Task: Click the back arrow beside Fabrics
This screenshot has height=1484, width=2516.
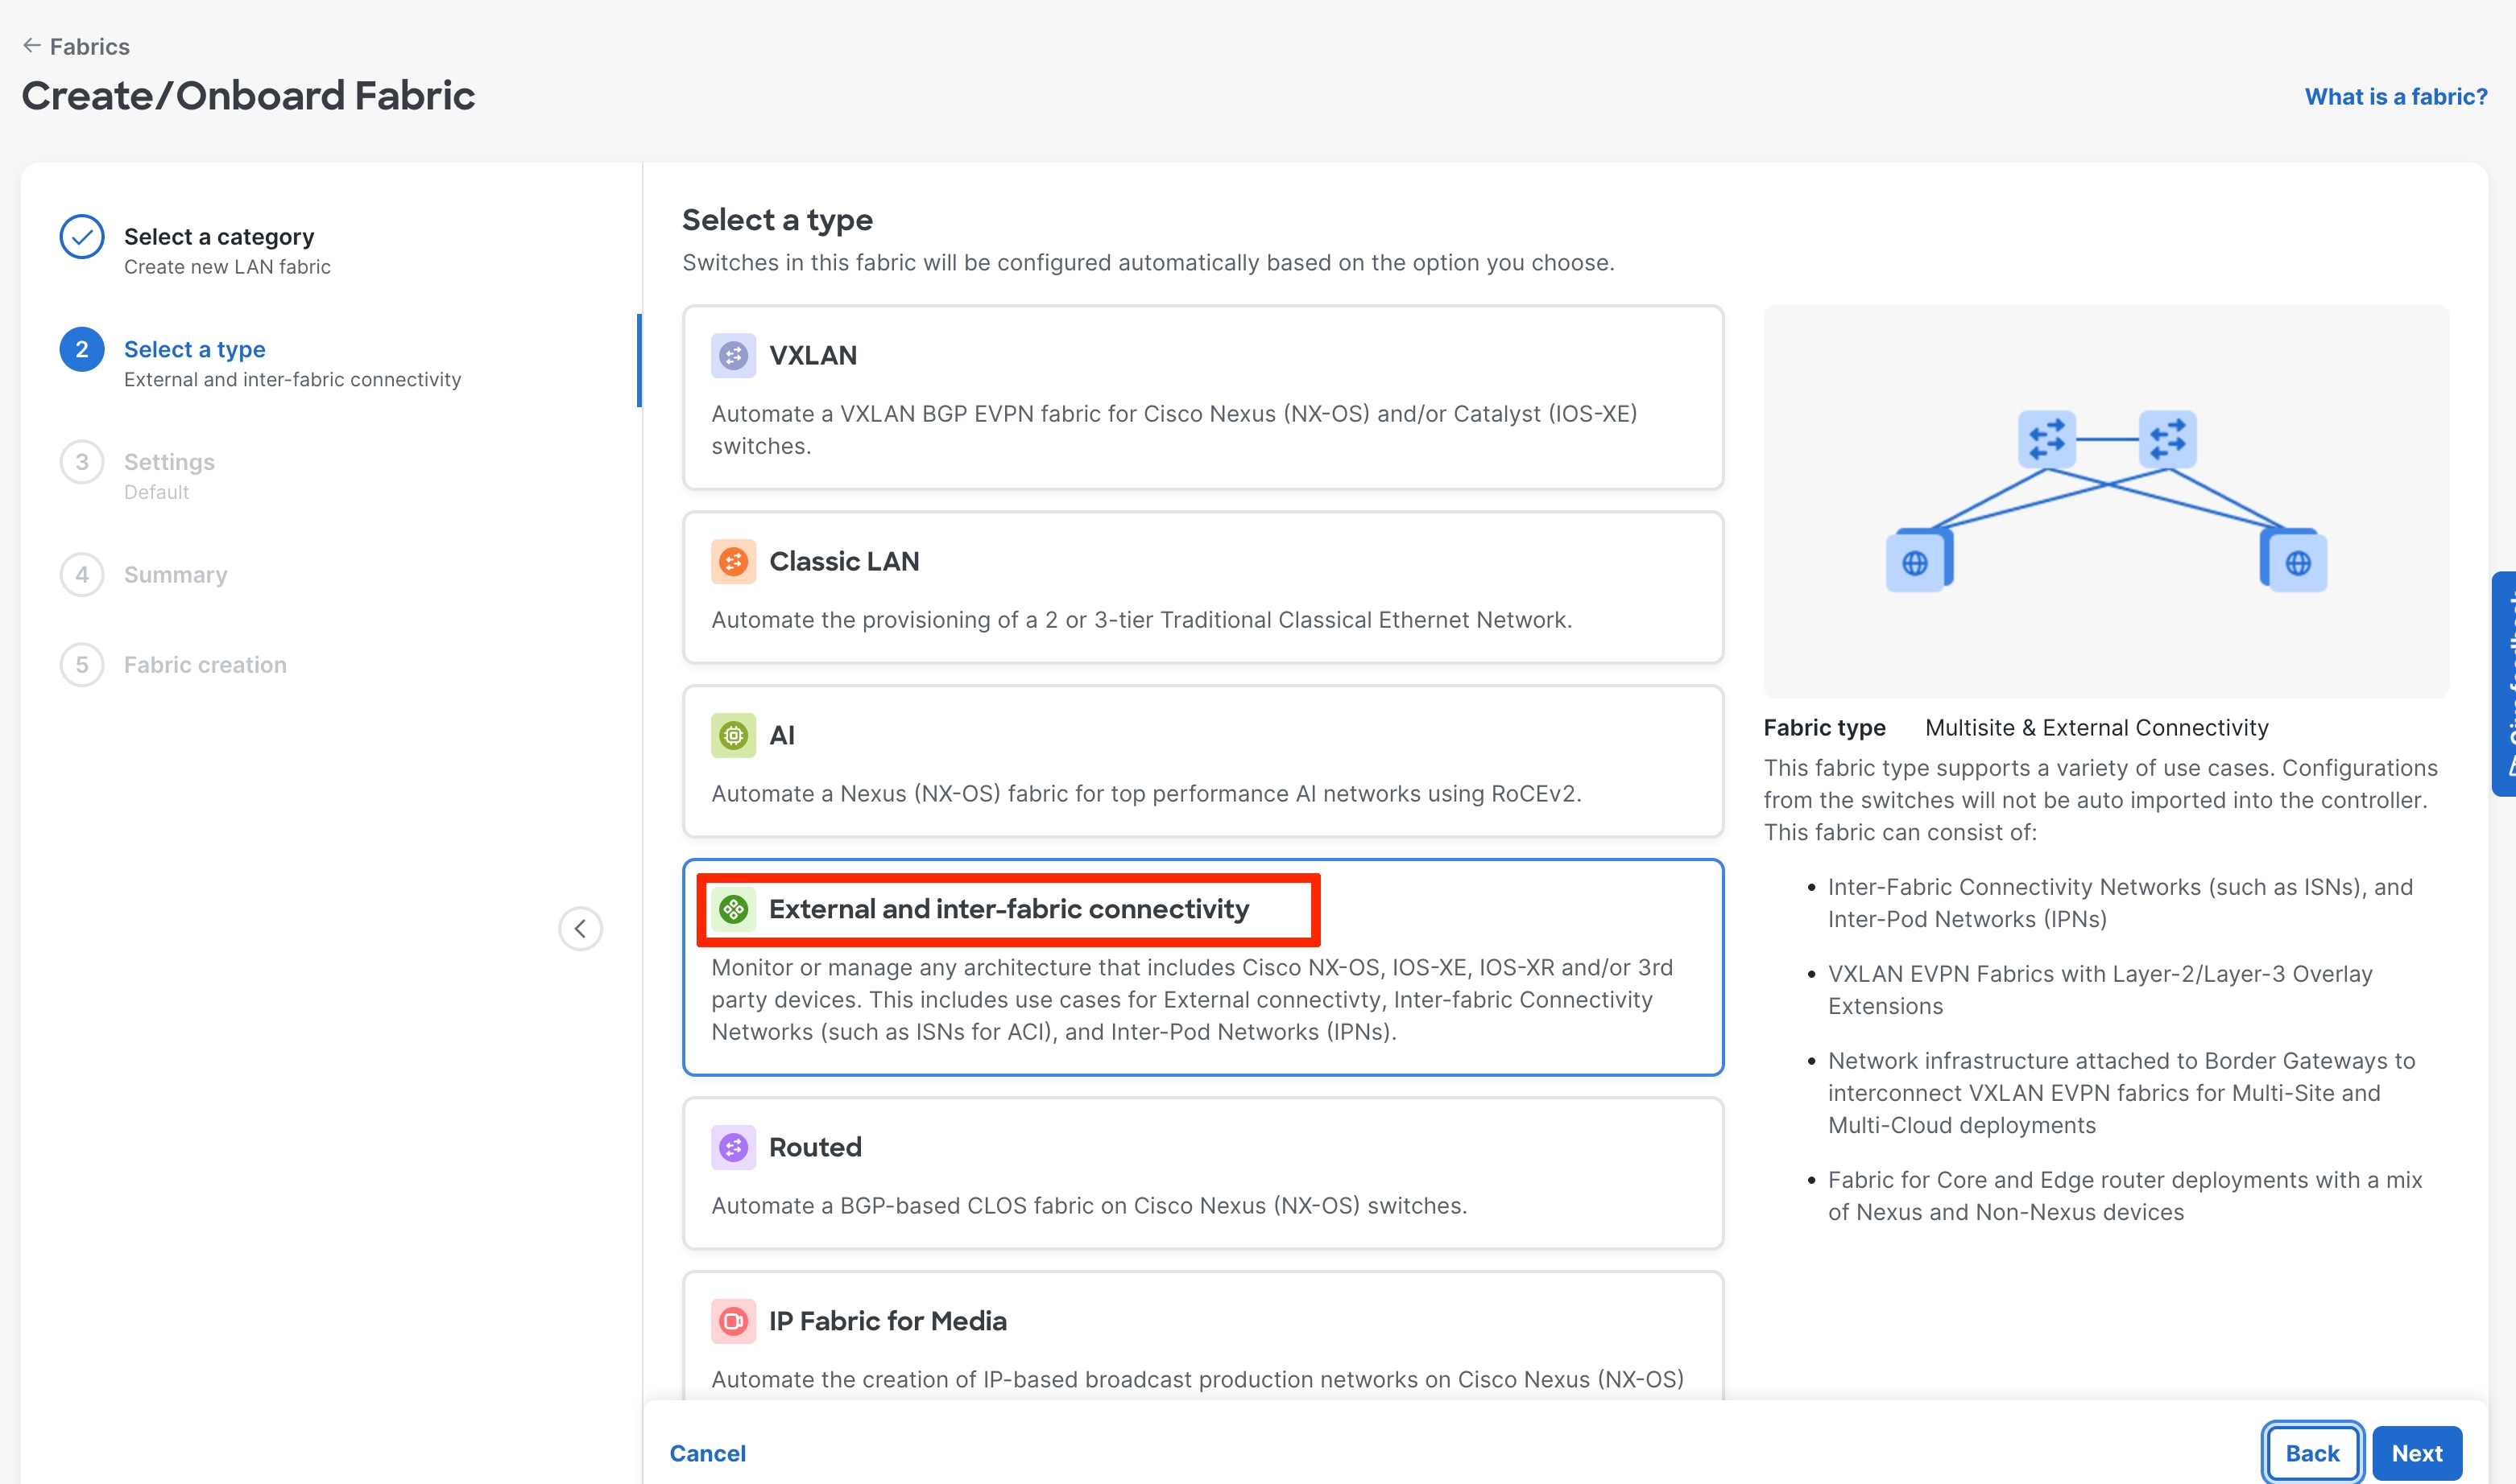Action: click(x=31, y=46)
